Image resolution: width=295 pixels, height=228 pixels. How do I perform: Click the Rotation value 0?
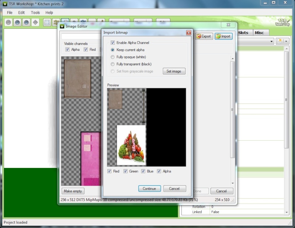[x=212, y=207]
